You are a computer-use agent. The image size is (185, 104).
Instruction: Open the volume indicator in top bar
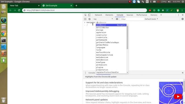(169, 2)
